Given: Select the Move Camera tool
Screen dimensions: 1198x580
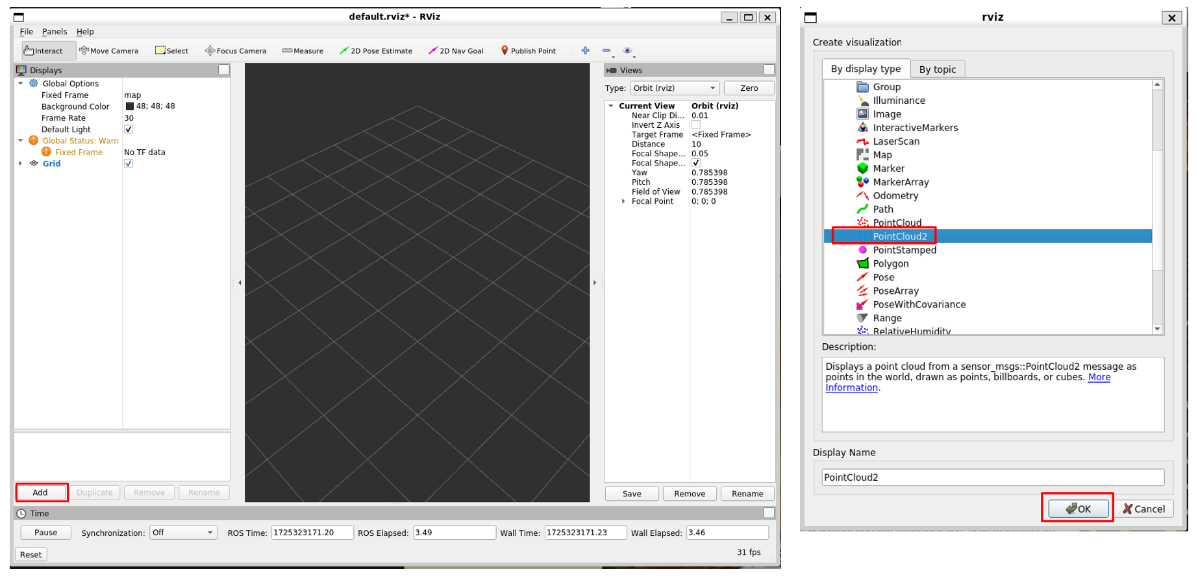Looking at the screenshot, I should [108, 51].
